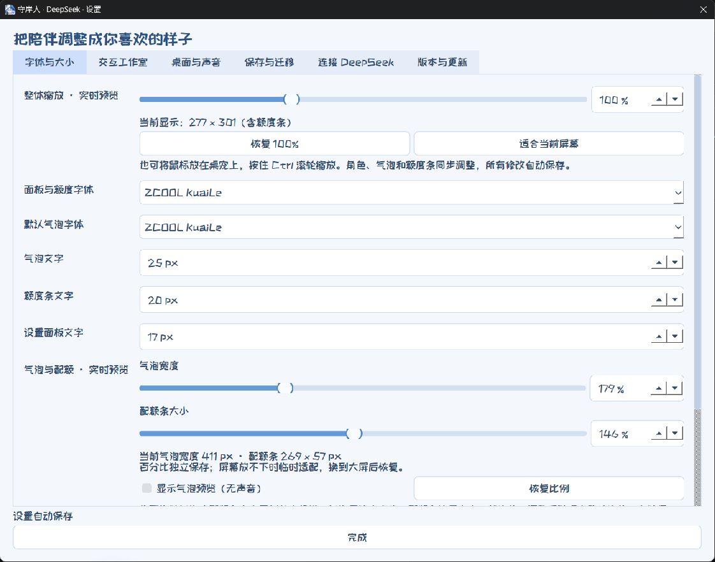Screen dimensions: 715x562
Task: Open the 面板与额度字体 dropdown
Action: (x=411, y=192)
